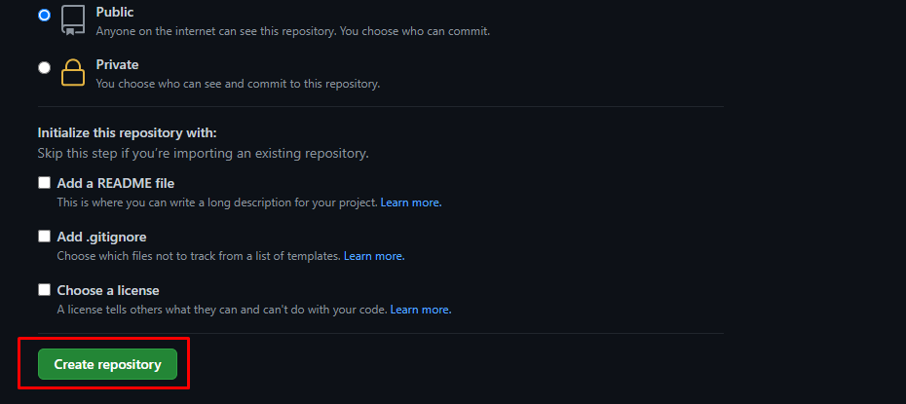Click the 'Initialize this repository with:' heading
The image size is (906, 404).
tap(127, 133)
